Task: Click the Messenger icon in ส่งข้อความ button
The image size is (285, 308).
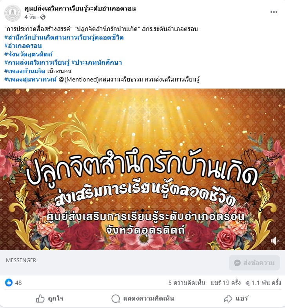Action: pos(237,263)
